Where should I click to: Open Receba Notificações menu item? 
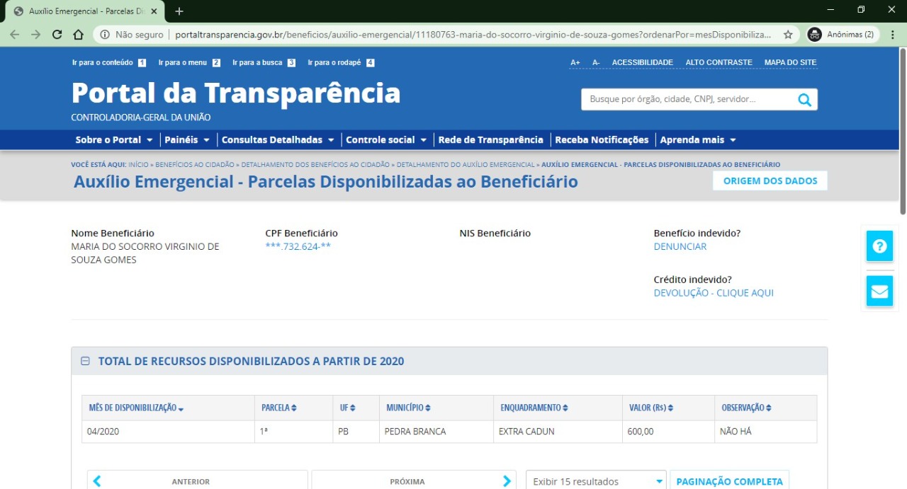pyautogui.click(x=602, y=140)
